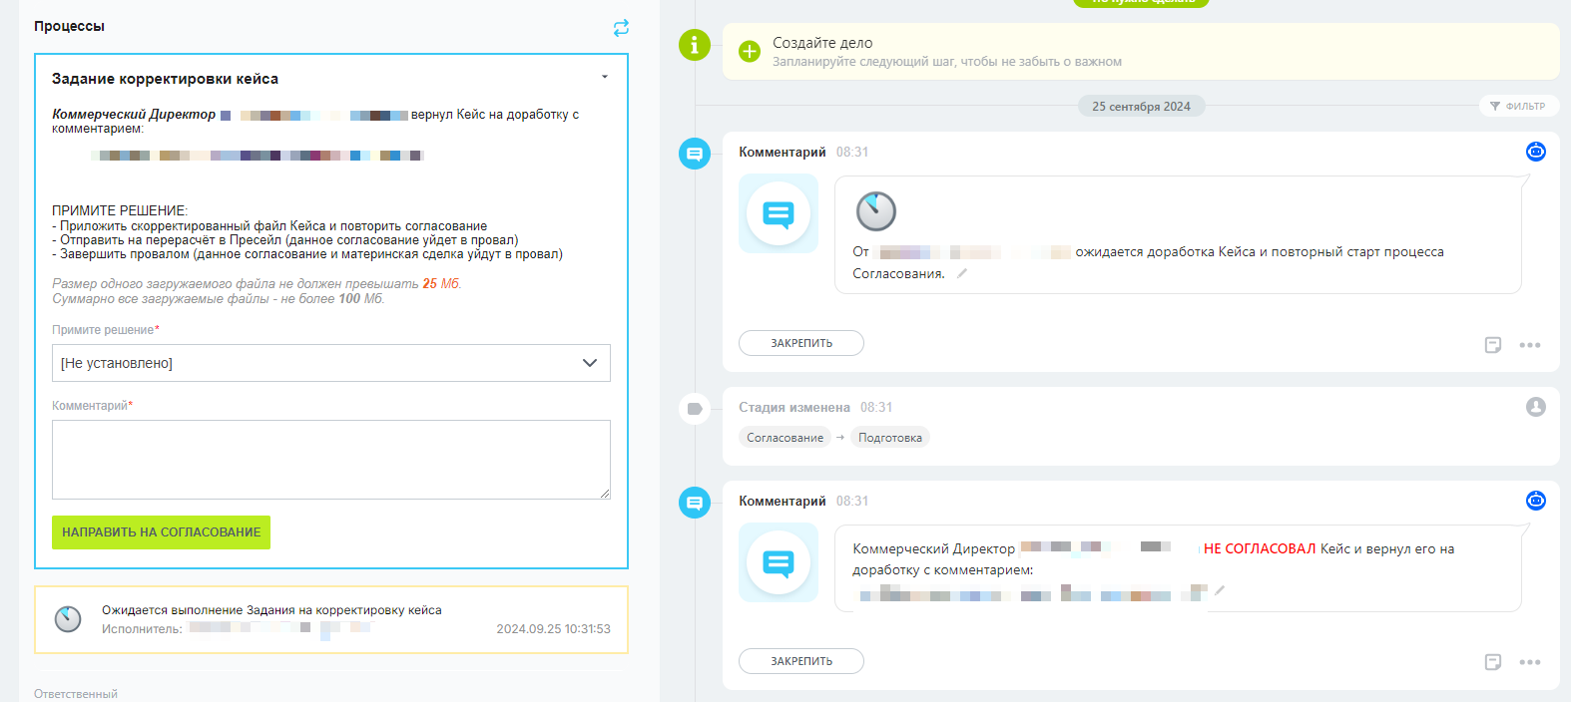Click comment thumbnail in first comment

point(779,213)
